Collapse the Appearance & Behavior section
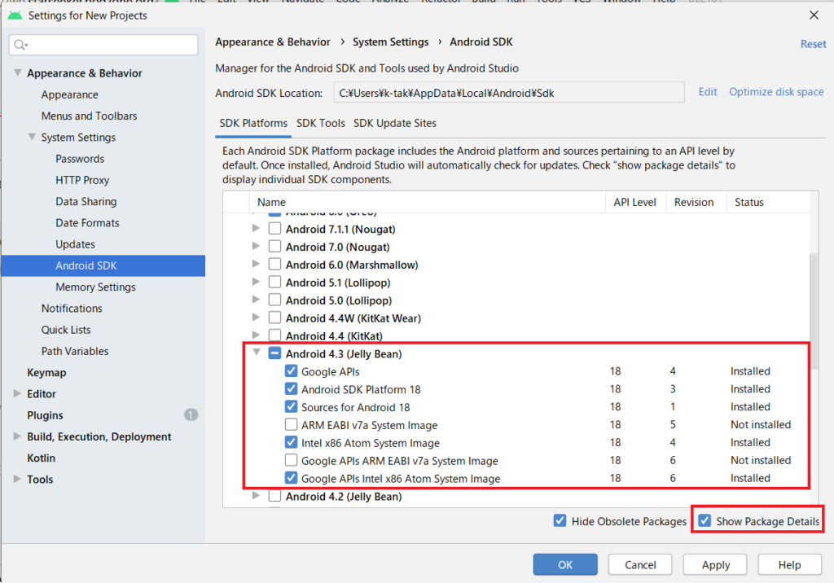 tap(18, 73)
